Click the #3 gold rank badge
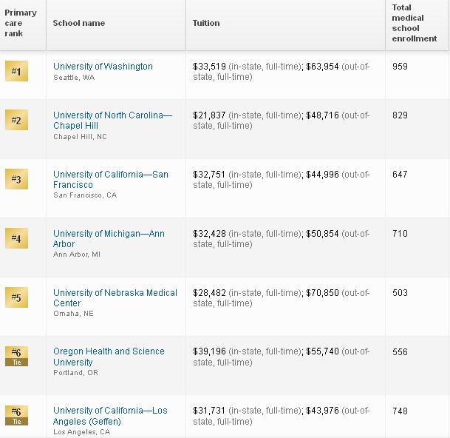Image resolution: width=450 pixels, height=438 pixels. (16, 179)
